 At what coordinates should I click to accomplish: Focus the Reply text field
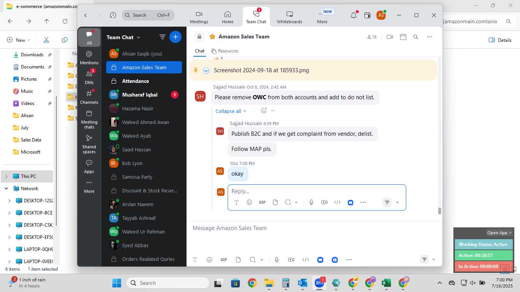click(317, 191)
